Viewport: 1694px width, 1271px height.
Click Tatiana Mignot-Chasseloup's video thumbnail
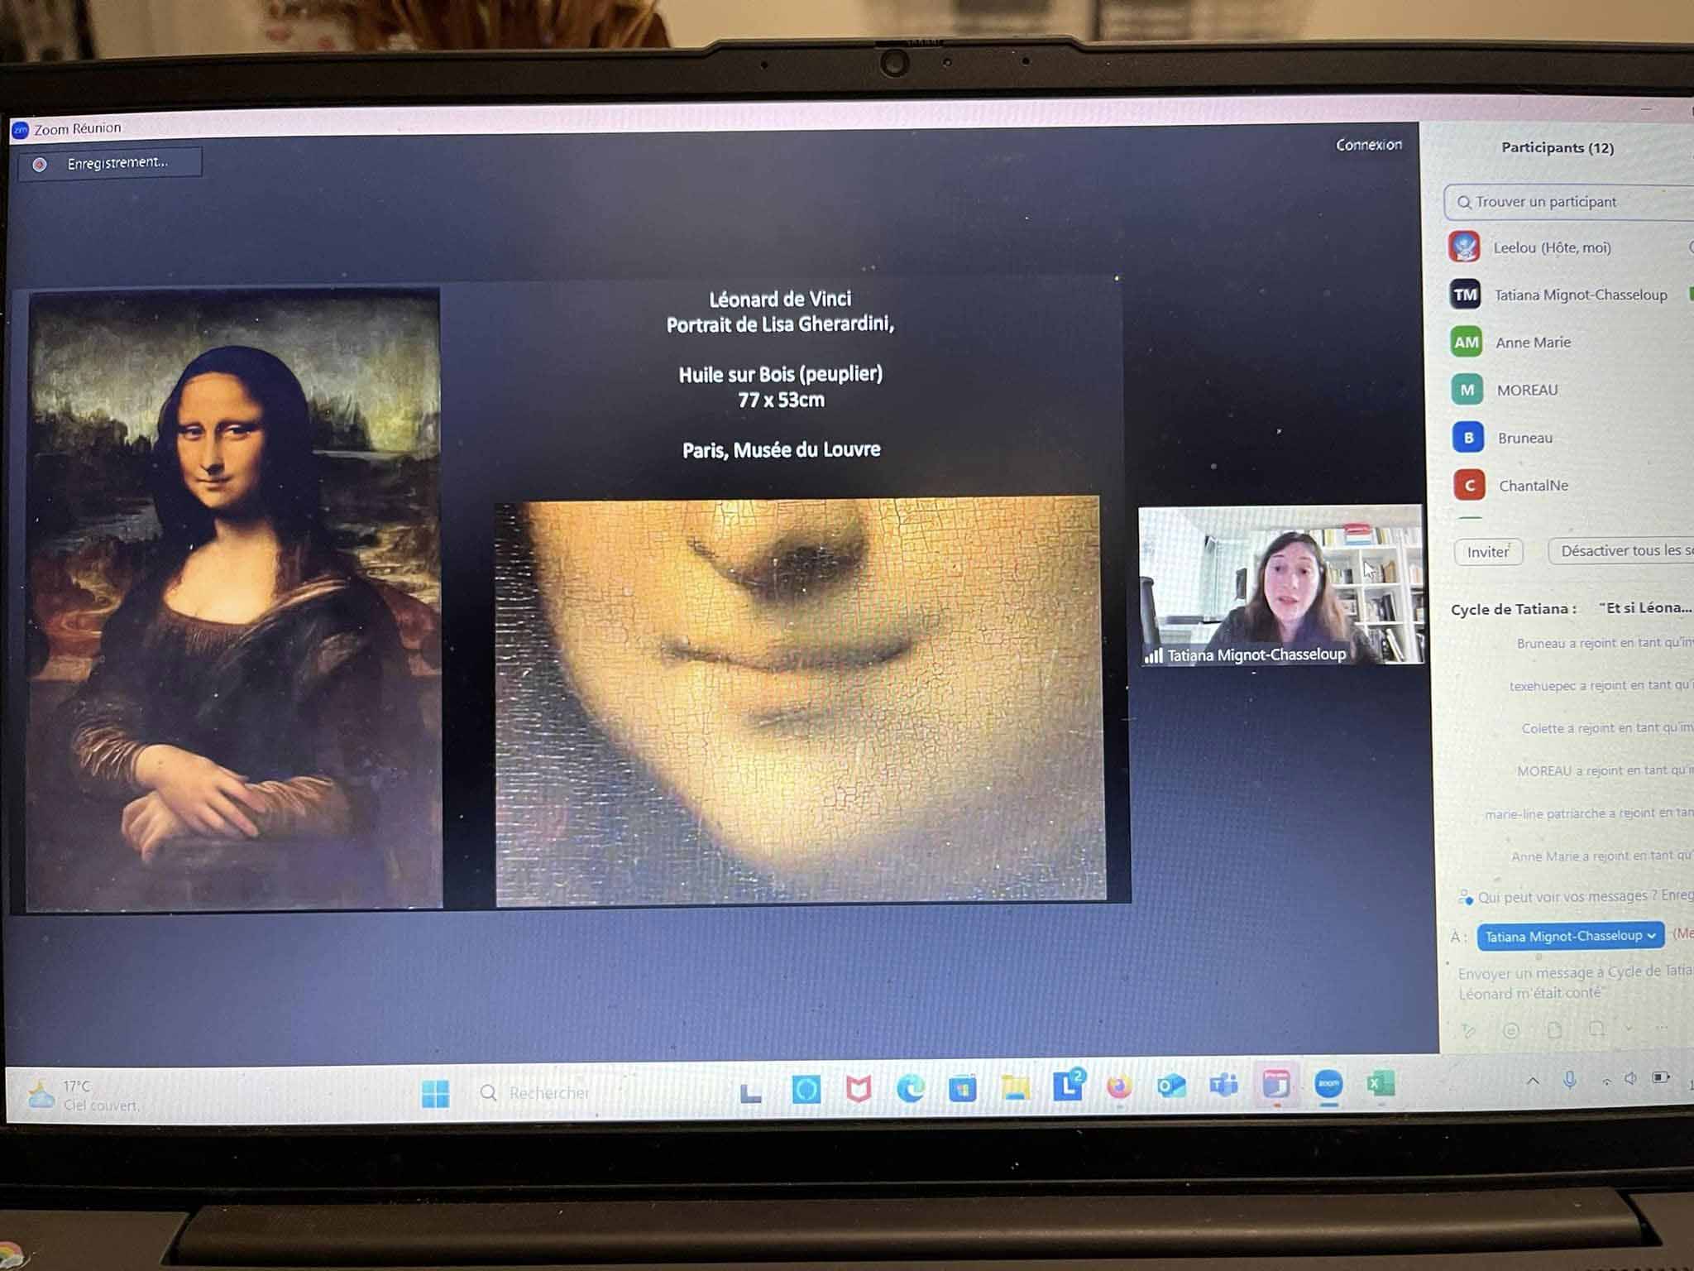pos(1280,584)
